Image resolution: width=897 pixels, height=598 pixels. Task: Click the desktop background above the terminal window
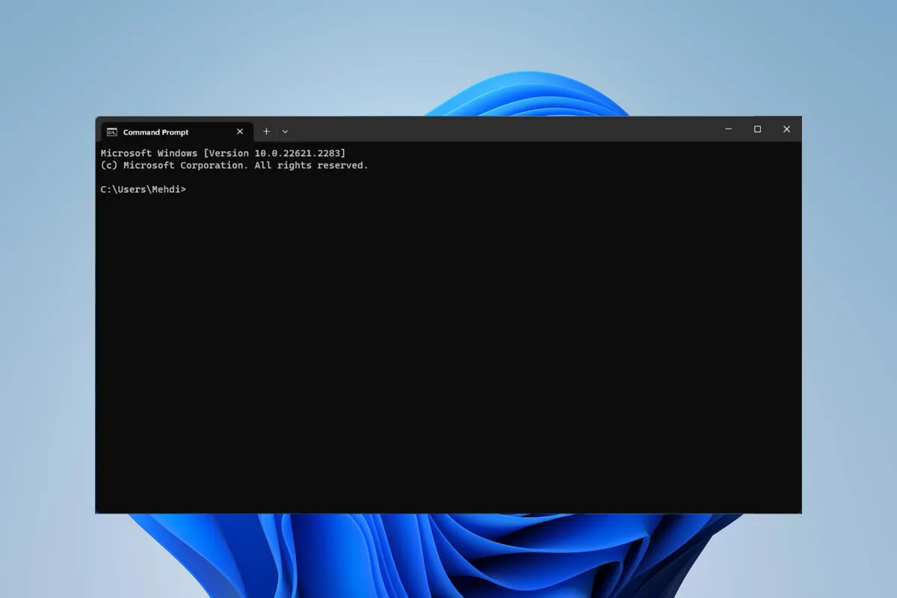tap(299, 60)
